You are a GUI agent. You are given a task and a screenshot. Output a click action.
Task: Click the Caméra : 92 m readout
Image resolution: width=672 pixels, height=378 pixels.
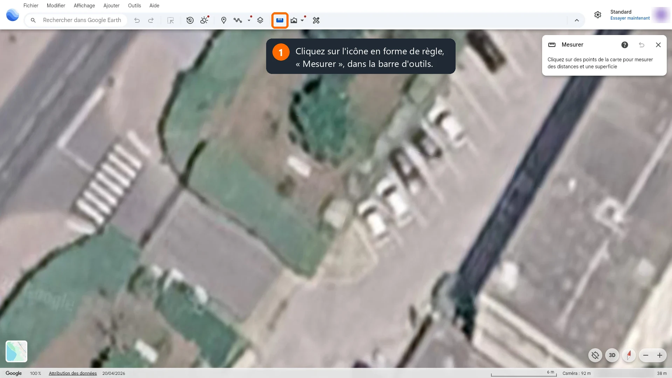point(577,373)
